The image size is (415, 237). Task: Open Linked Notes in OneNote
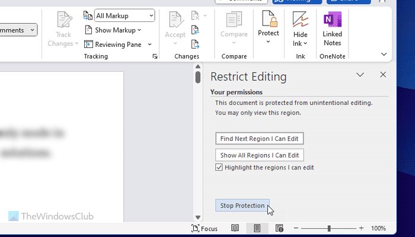(x=332, y=28)
